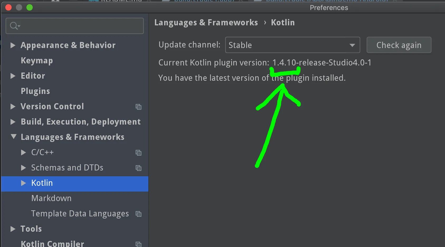Select Template Data Languages settings

pos(80,214)
